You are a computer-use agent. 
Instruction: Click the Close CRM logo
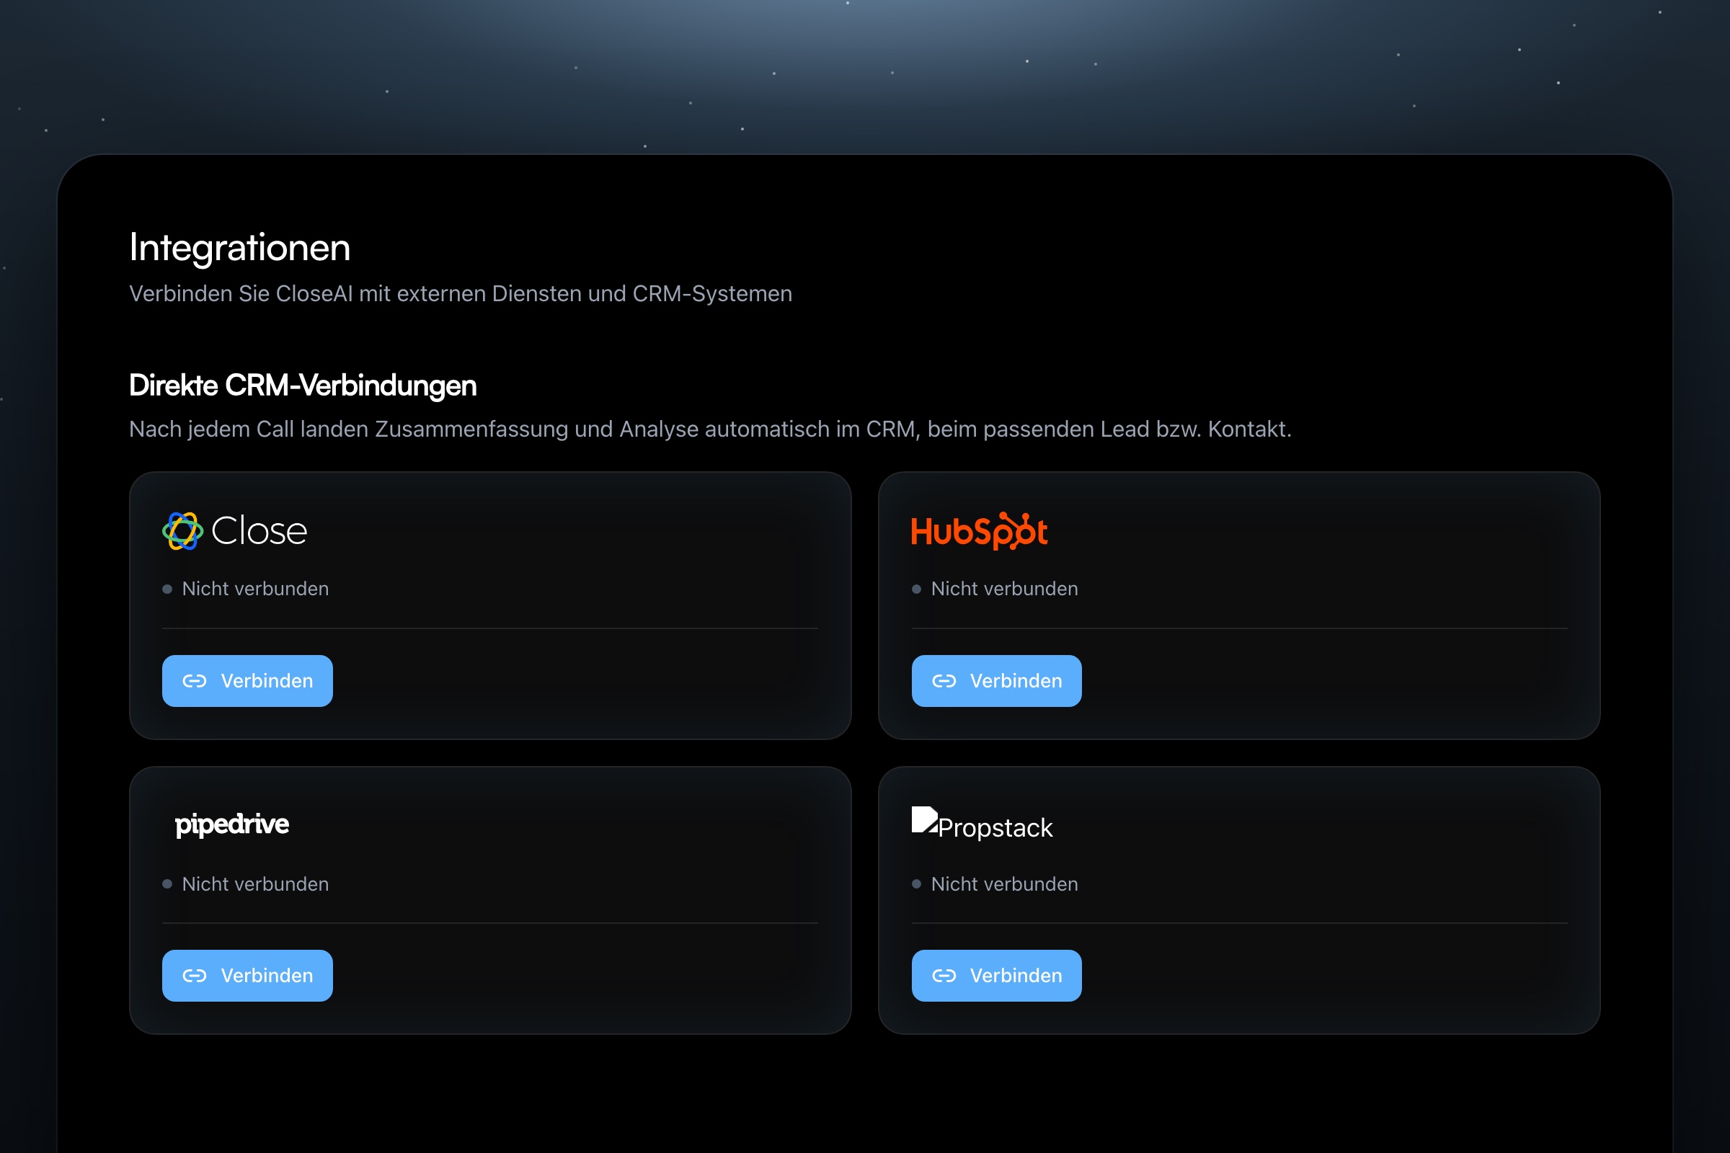(x=235, y=531)
